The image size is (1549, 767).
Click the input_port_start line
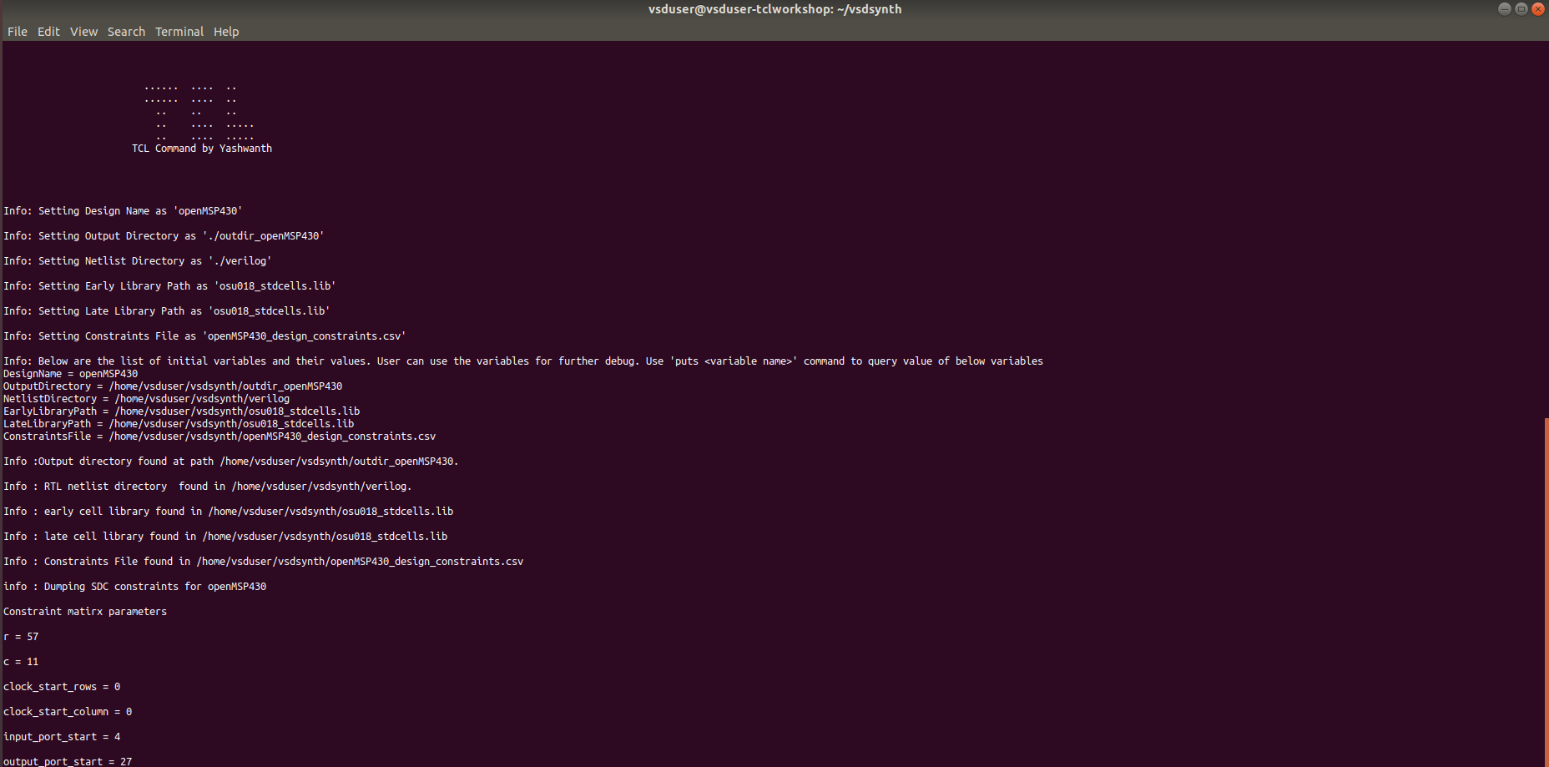point(61,736)
